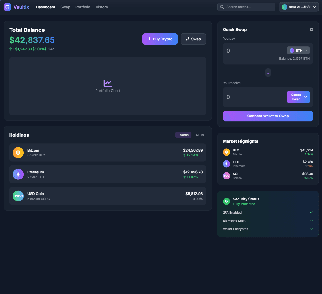Select the Ethereum holdings row name
Viewport: 322px width, 294px height.
[x=35, y=172]
